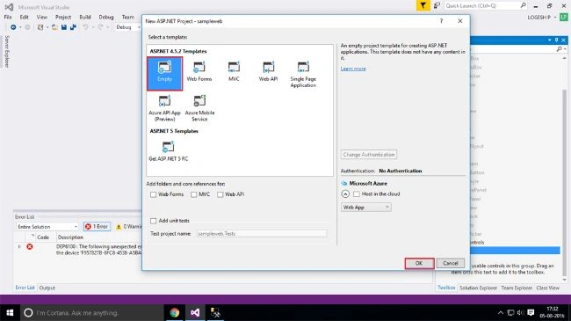Viewport: 571px width, 321px height.
Task: Open the Debug configuration dropdown
Action: (x=128, y=27)
